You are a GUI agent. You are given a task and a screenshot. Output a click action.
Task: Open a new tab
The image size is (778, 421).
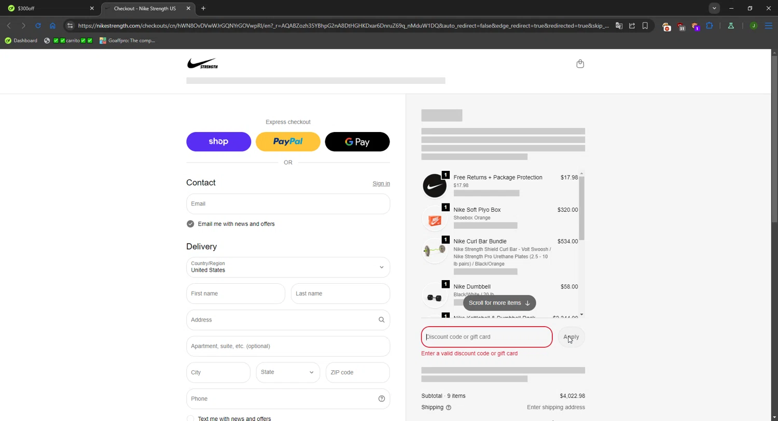203,8
